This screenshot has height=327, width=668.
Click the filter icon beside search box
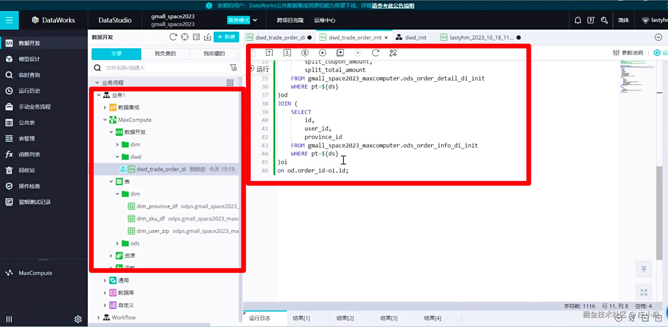coord(233,68)
